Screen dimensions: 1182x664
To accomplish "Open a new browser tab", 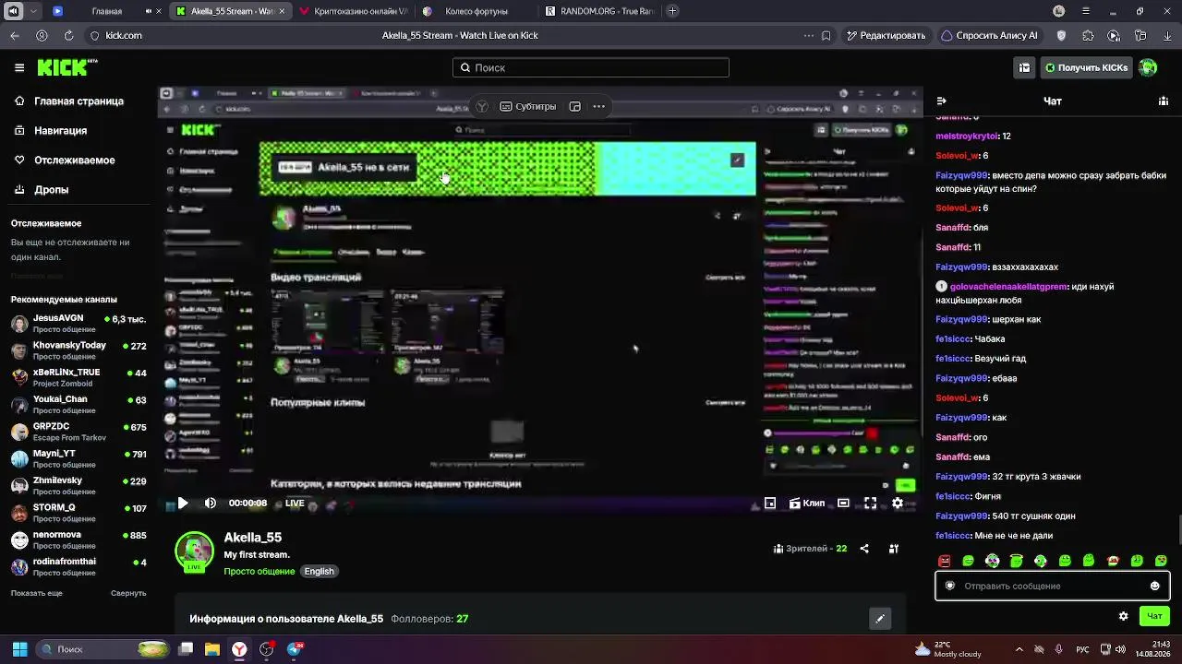I will point(672,11).
